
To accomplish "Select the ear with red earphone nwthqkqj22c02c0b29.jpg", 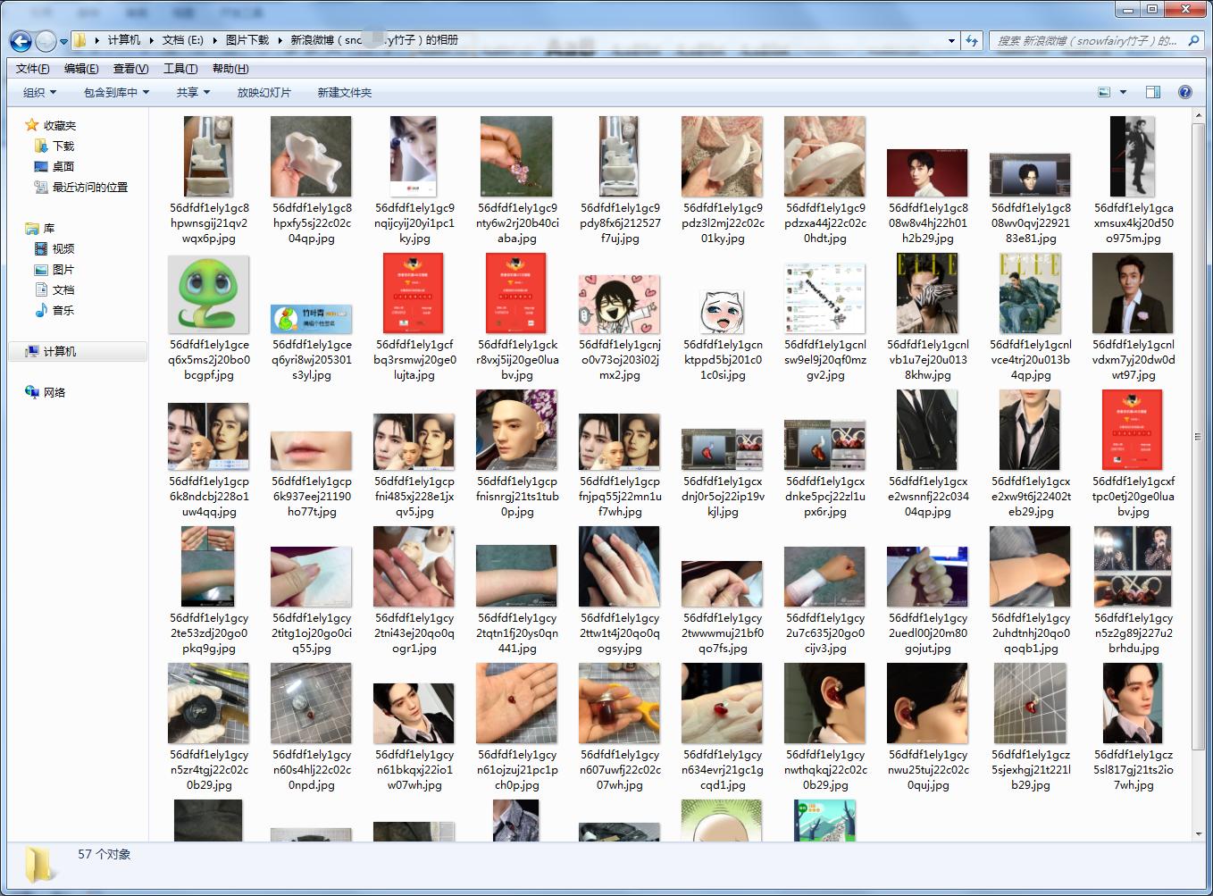I will (824, 703).
